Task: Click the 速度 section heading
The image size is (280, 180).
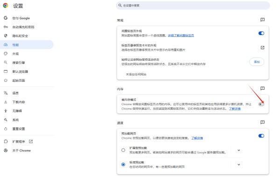Action: [x=120, y=123]
